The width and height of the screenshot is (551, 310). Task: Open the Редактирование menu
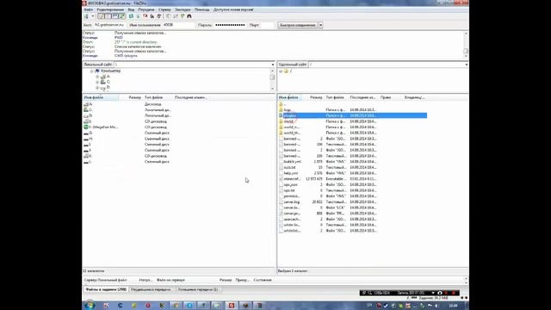click(110, 9)
